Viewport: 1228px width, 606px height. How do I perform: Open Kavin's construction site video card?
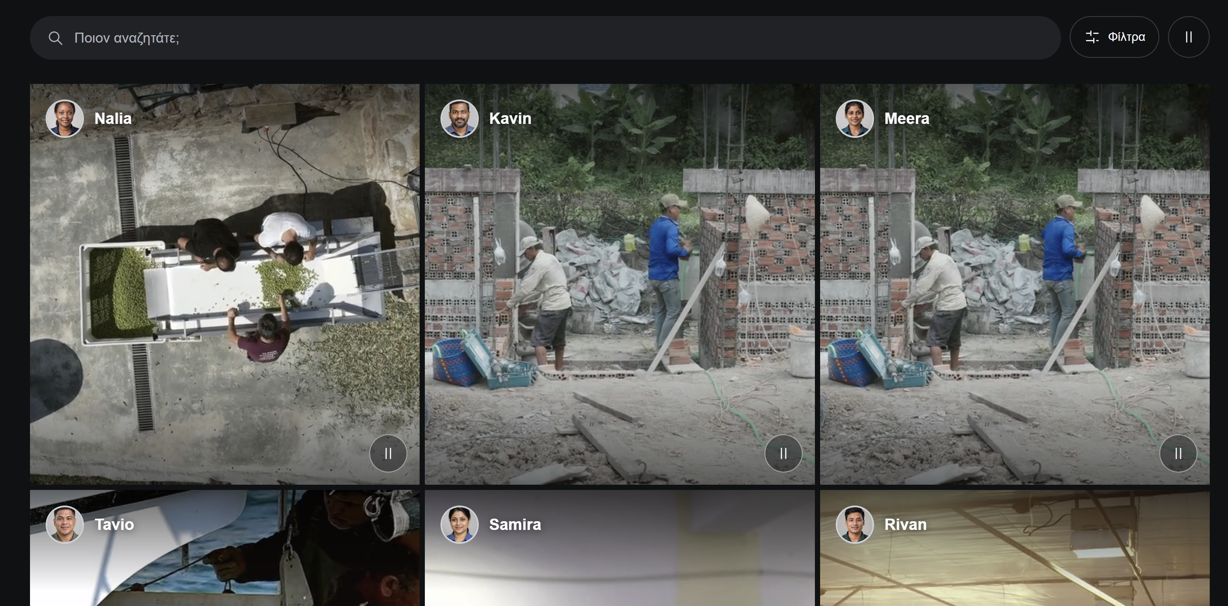pos(620,284)
